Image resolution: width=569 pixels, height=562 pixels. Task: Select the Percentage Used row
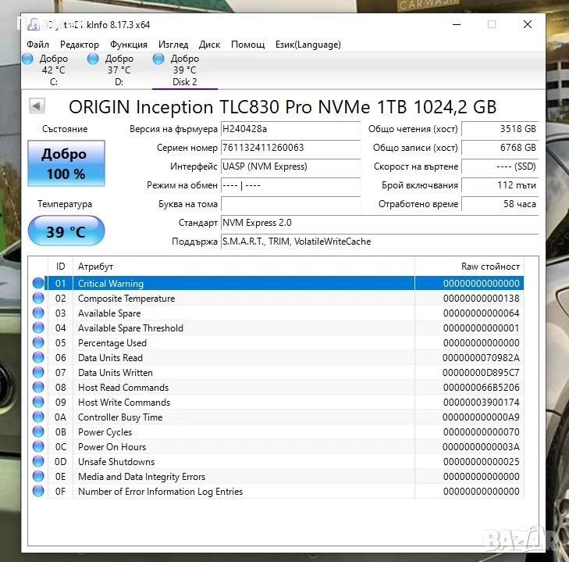click(x=278, y=343)
